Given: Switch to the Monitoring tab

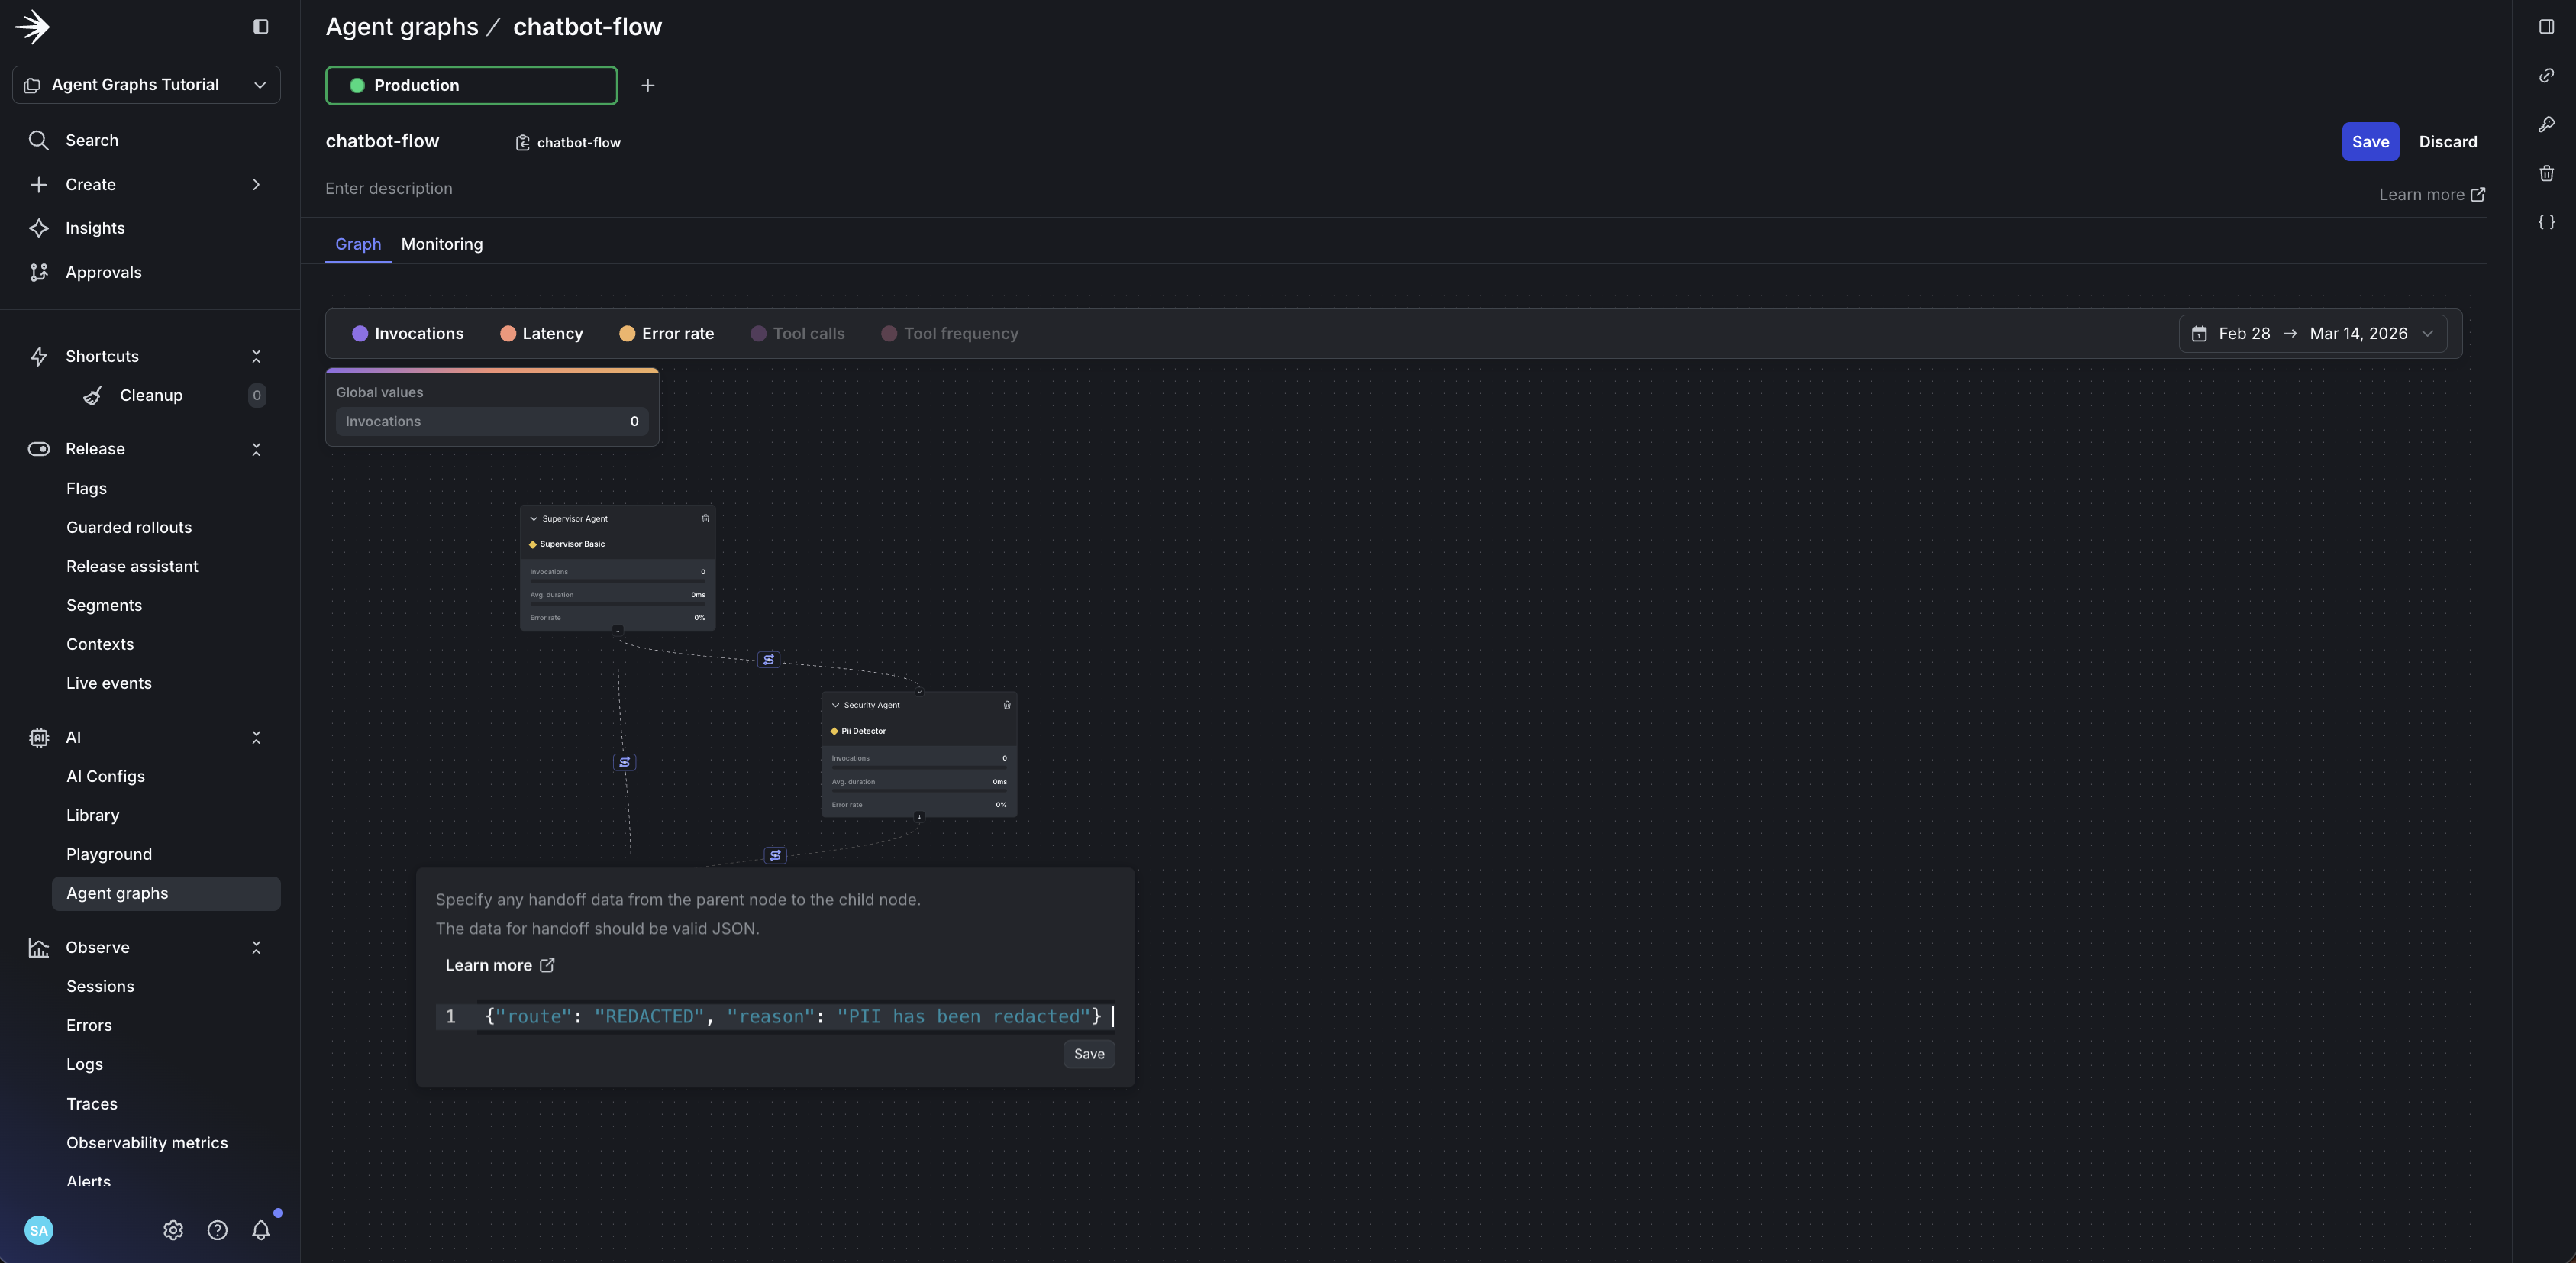Looking at the screenshot, I should coord(441,244).
